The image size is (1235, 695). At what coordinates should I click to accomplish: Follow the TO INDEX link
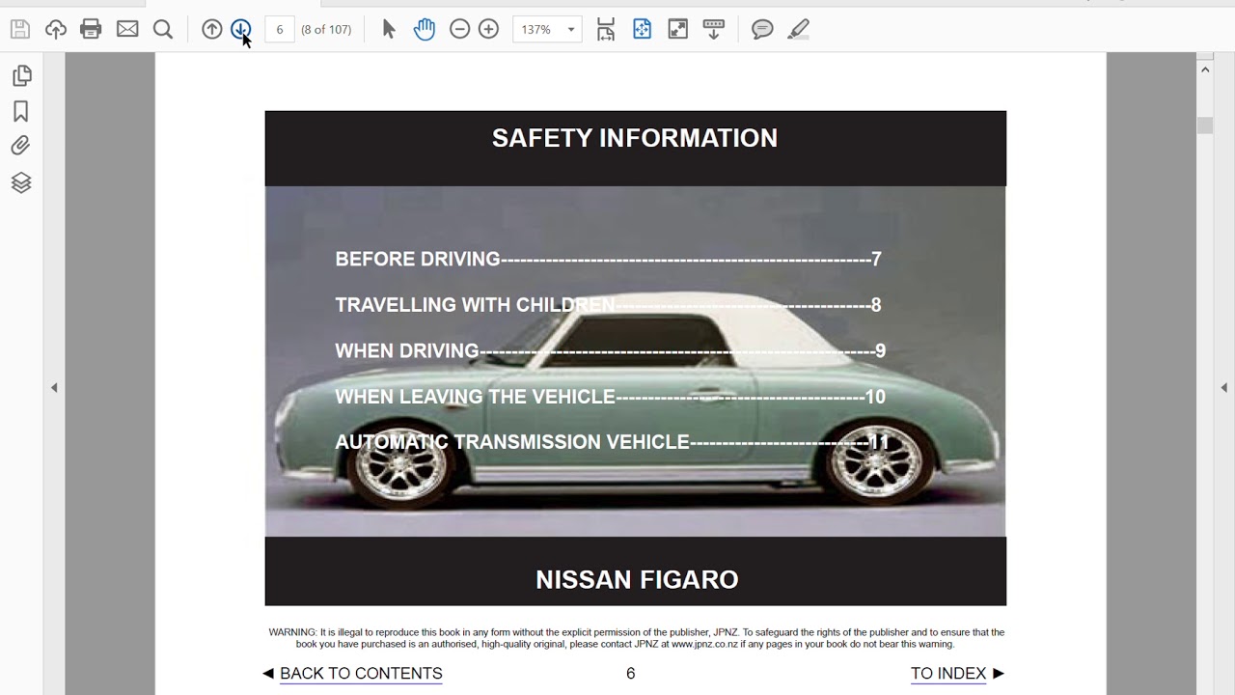[x=948, y=674]
